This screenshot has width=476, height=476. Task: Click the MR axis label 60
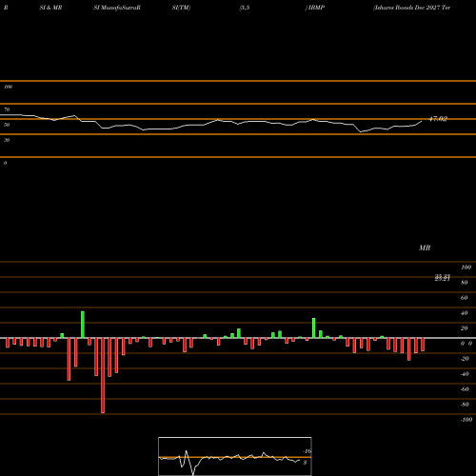coord(465,298)
